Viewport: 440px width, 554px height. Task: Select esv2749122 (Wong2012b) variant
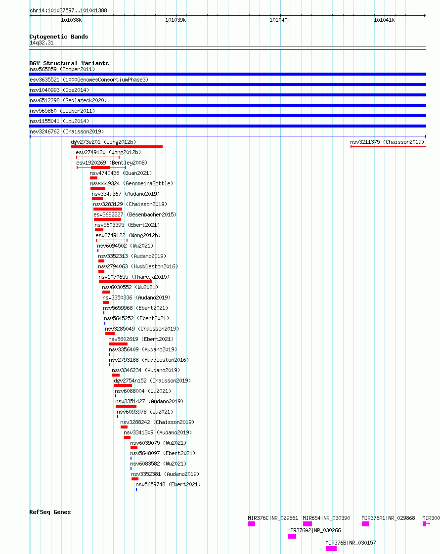[128, 235]
